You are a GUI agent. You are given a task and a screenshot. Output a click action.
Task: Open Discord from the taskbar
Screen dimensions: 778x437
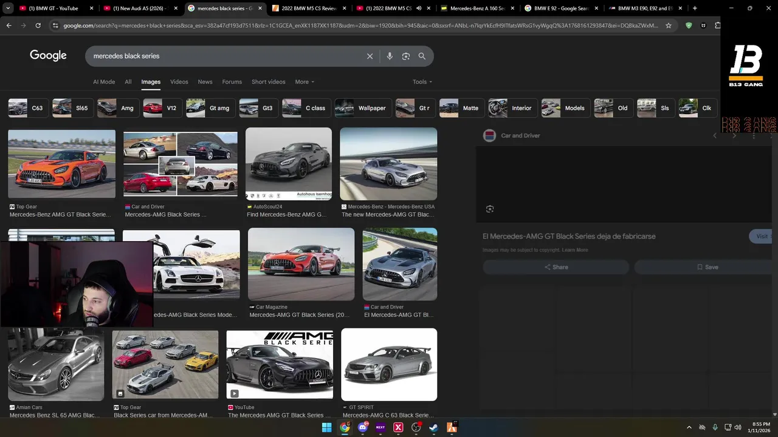click(x=363, y=427)
